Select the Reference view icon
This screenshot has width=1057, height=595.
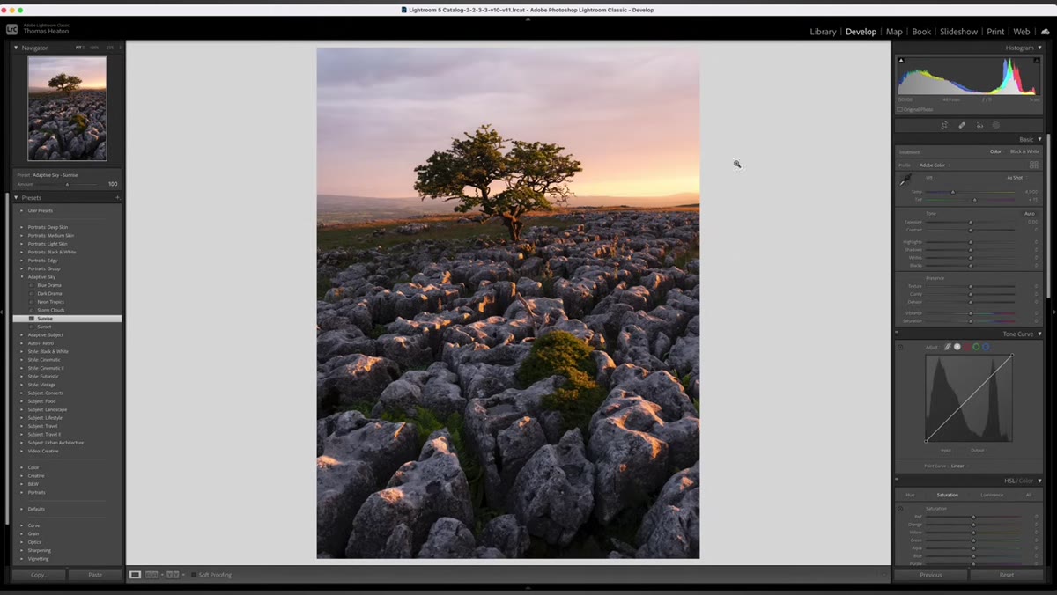point(152,575)
